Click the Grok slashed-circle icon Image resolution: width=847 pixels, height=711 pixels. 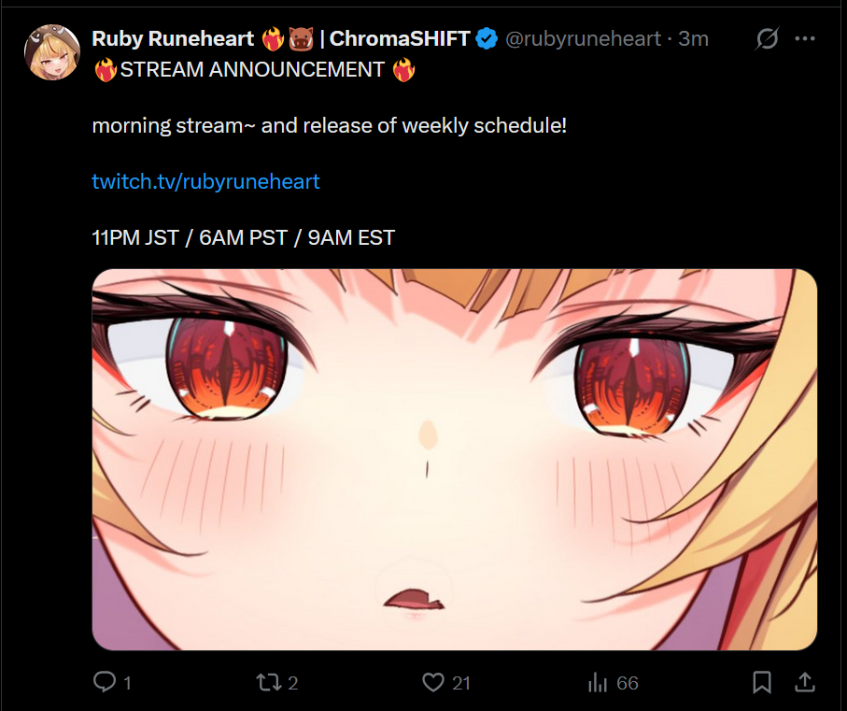(767, 38)
